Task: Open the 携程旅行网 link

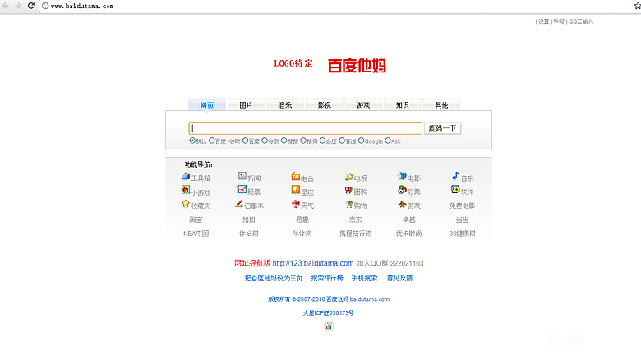Action: point(355,234)
